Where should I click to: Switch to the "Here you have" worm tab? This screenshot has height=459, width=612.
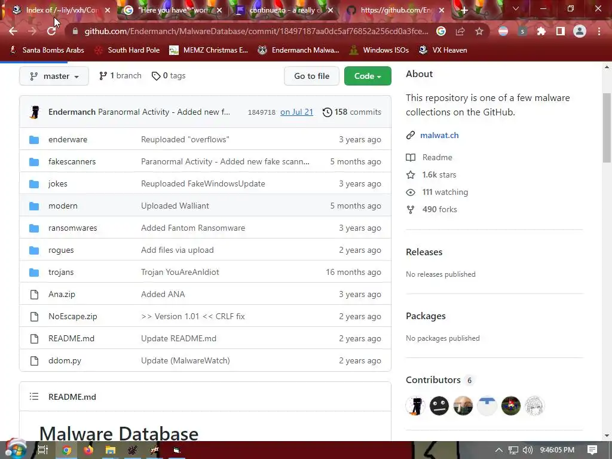(173, 10)
